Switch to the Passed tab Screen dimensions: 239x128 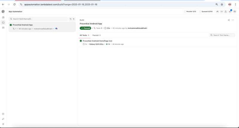point(96,35)
